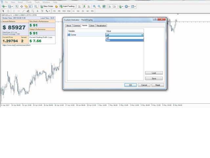210x158 pixels.
Task: Select the crosshair cursor tool
Action: (x=8, y=11)
